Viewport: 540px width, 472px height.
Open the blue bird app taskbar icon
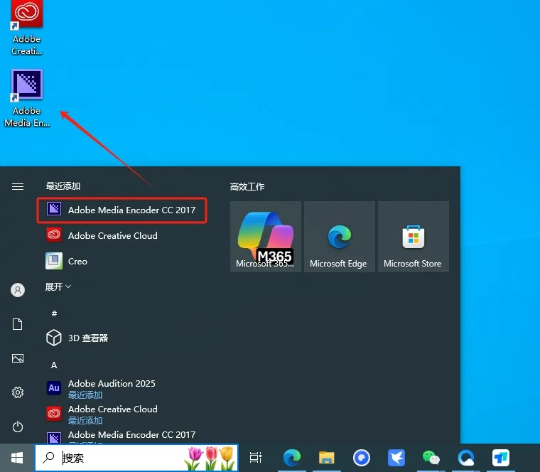[x=396, y=458]
